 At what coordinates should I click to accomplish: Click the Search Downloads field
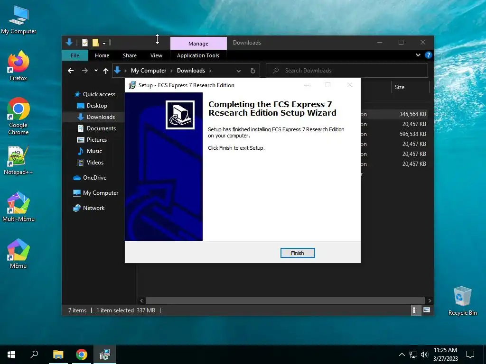tap(347, 71)
